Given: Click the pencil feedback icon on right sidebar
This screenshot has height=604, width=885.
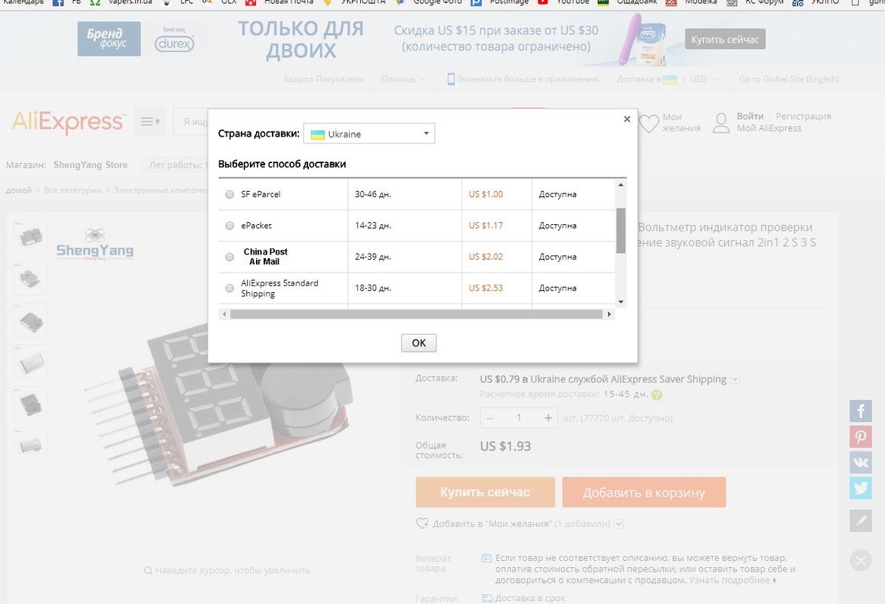Looking at the screenshot, I should click(x=861, y=520).
